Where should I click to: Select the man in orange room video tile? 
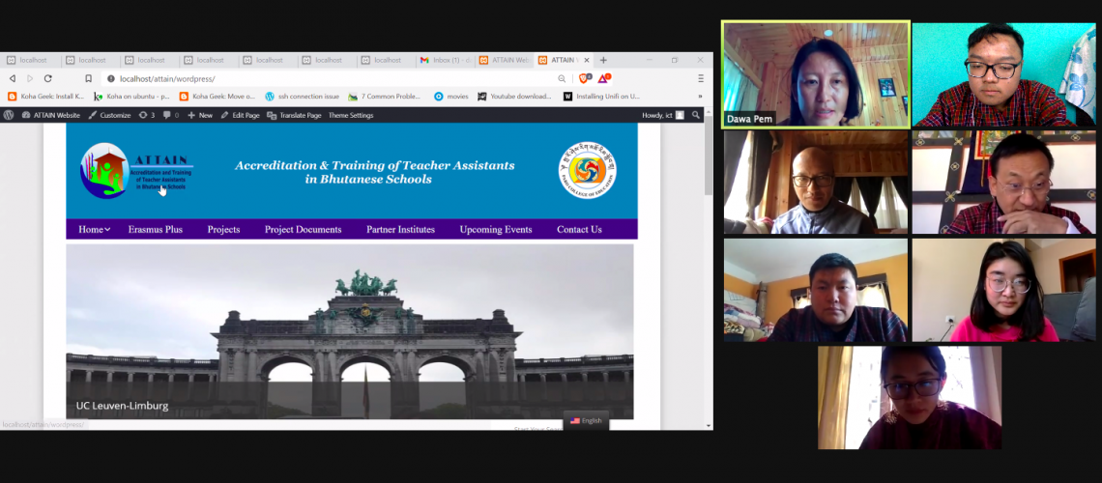pyautogui.click(x=815, y=290)
